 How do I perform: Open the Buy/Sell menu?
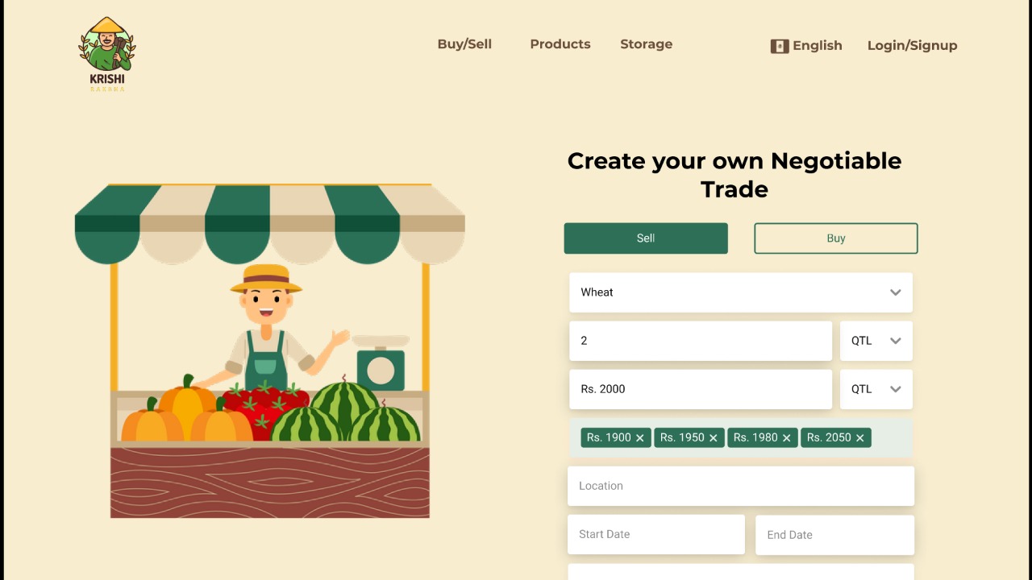point(464,44)
